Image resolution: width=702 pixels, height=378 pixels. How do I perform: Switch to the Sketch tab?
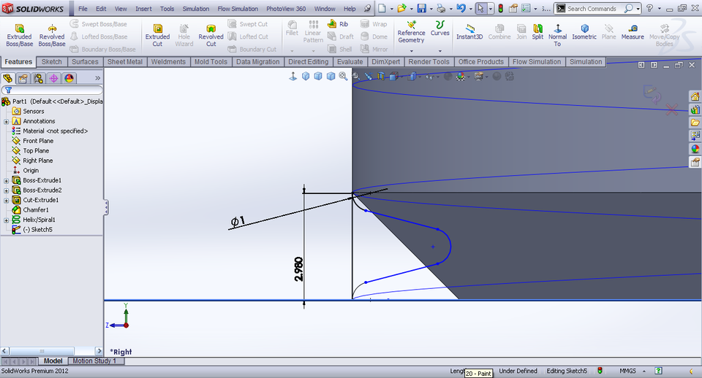tap(51, 61)
